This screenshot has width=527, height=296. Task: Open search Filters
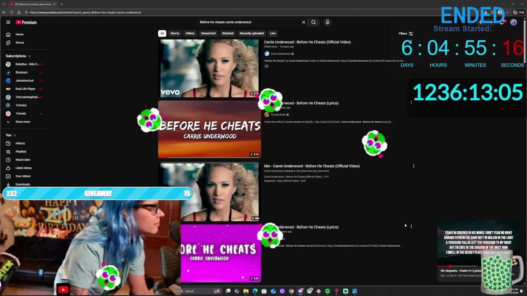[406, 34]
